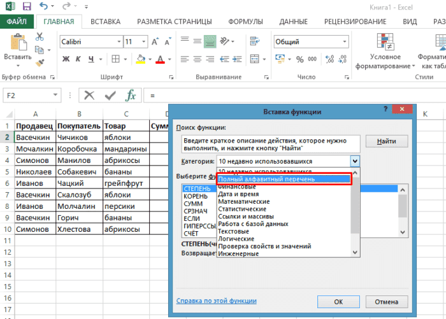Click the Format Painter brush icon
446x319 pixels.
(x=40, y=63)
